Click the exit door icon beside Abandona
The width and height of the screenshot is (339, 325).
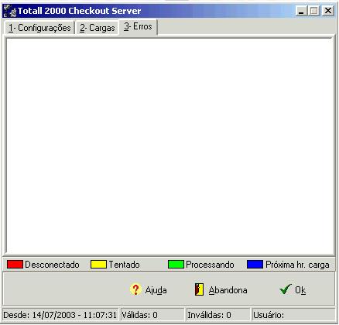click(199, 289)
